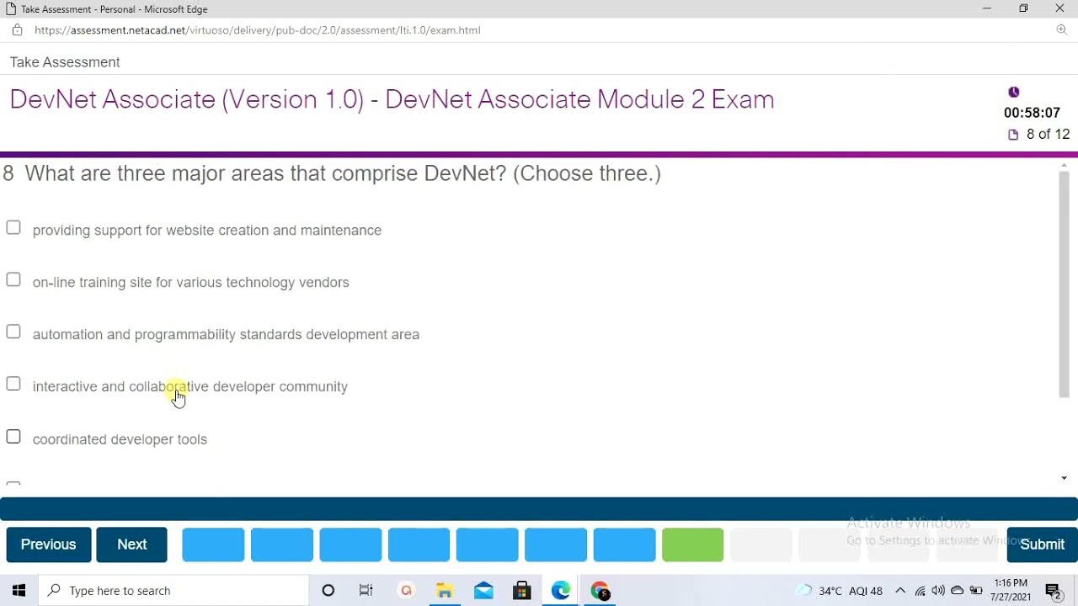The width and height of the screenshot is (1078, 606).
Task: Open Cortana circle icon on taskbar
Action: point(328,591)
